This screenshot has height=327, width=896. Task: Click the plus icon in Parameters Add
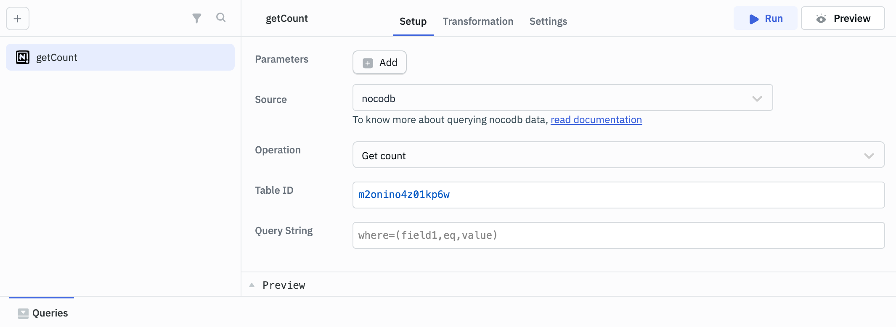368,63
